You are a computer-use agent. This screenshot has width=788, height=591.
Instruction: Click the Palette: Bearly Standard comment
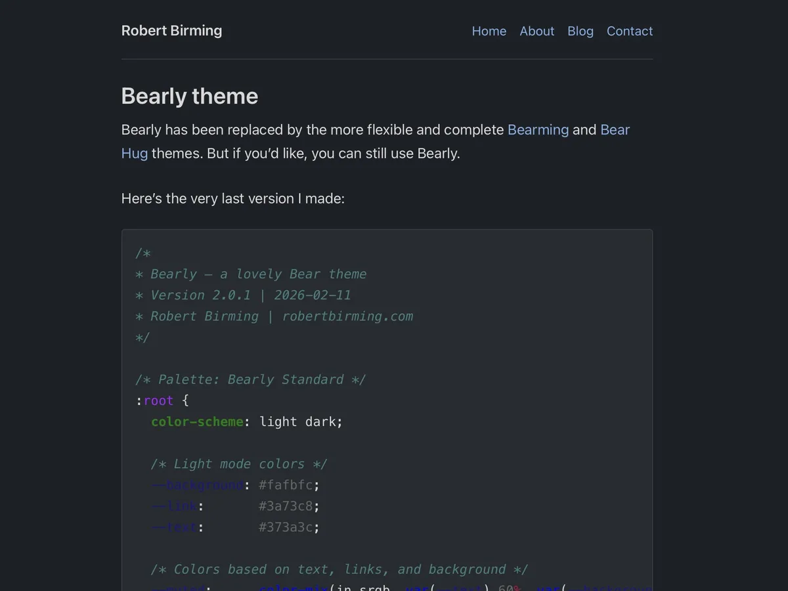tap(250, 380)
